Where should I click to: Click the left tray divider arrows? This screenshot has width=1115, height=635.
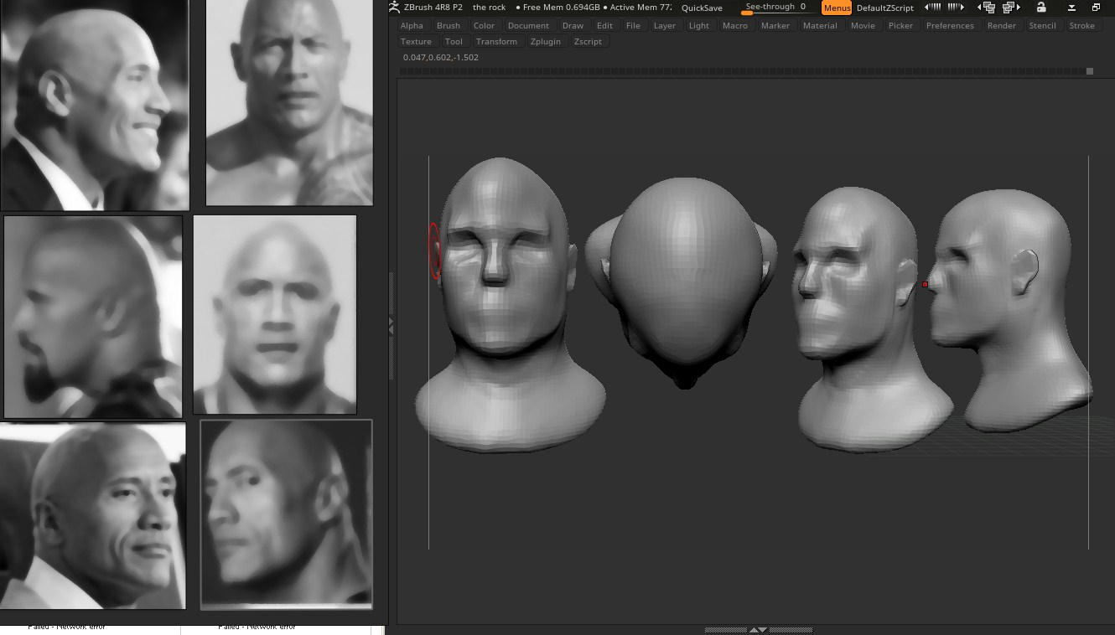pos(391,327)
